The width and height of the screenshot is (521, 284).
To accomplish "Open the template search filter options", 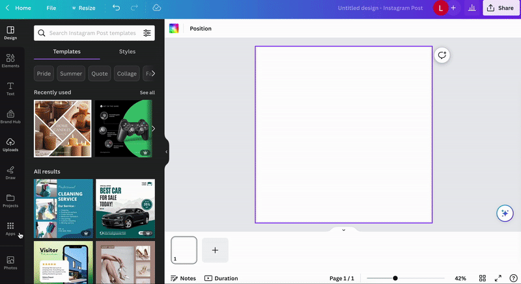I will tap(147, 33).
